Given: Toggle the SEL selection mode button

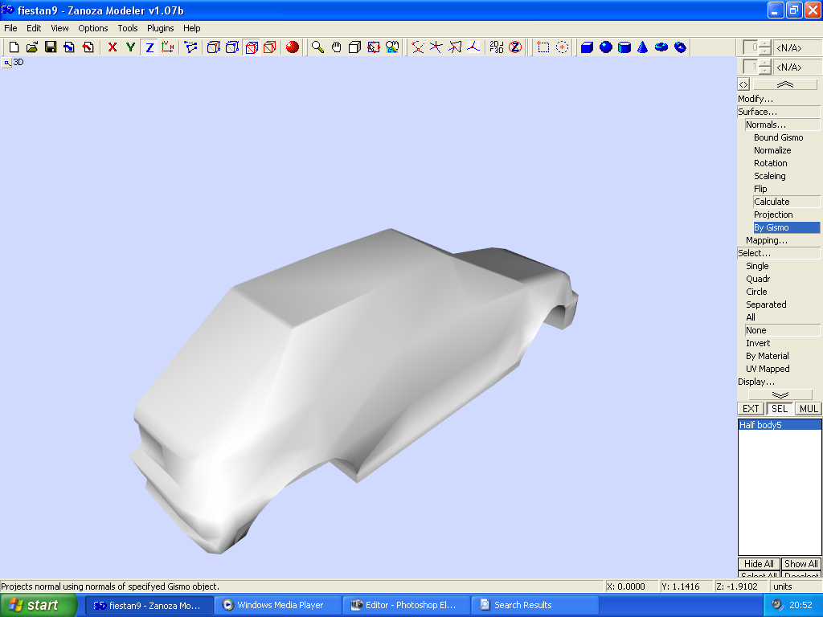Looking at the screenshot, I should click(x=779, y=409).
